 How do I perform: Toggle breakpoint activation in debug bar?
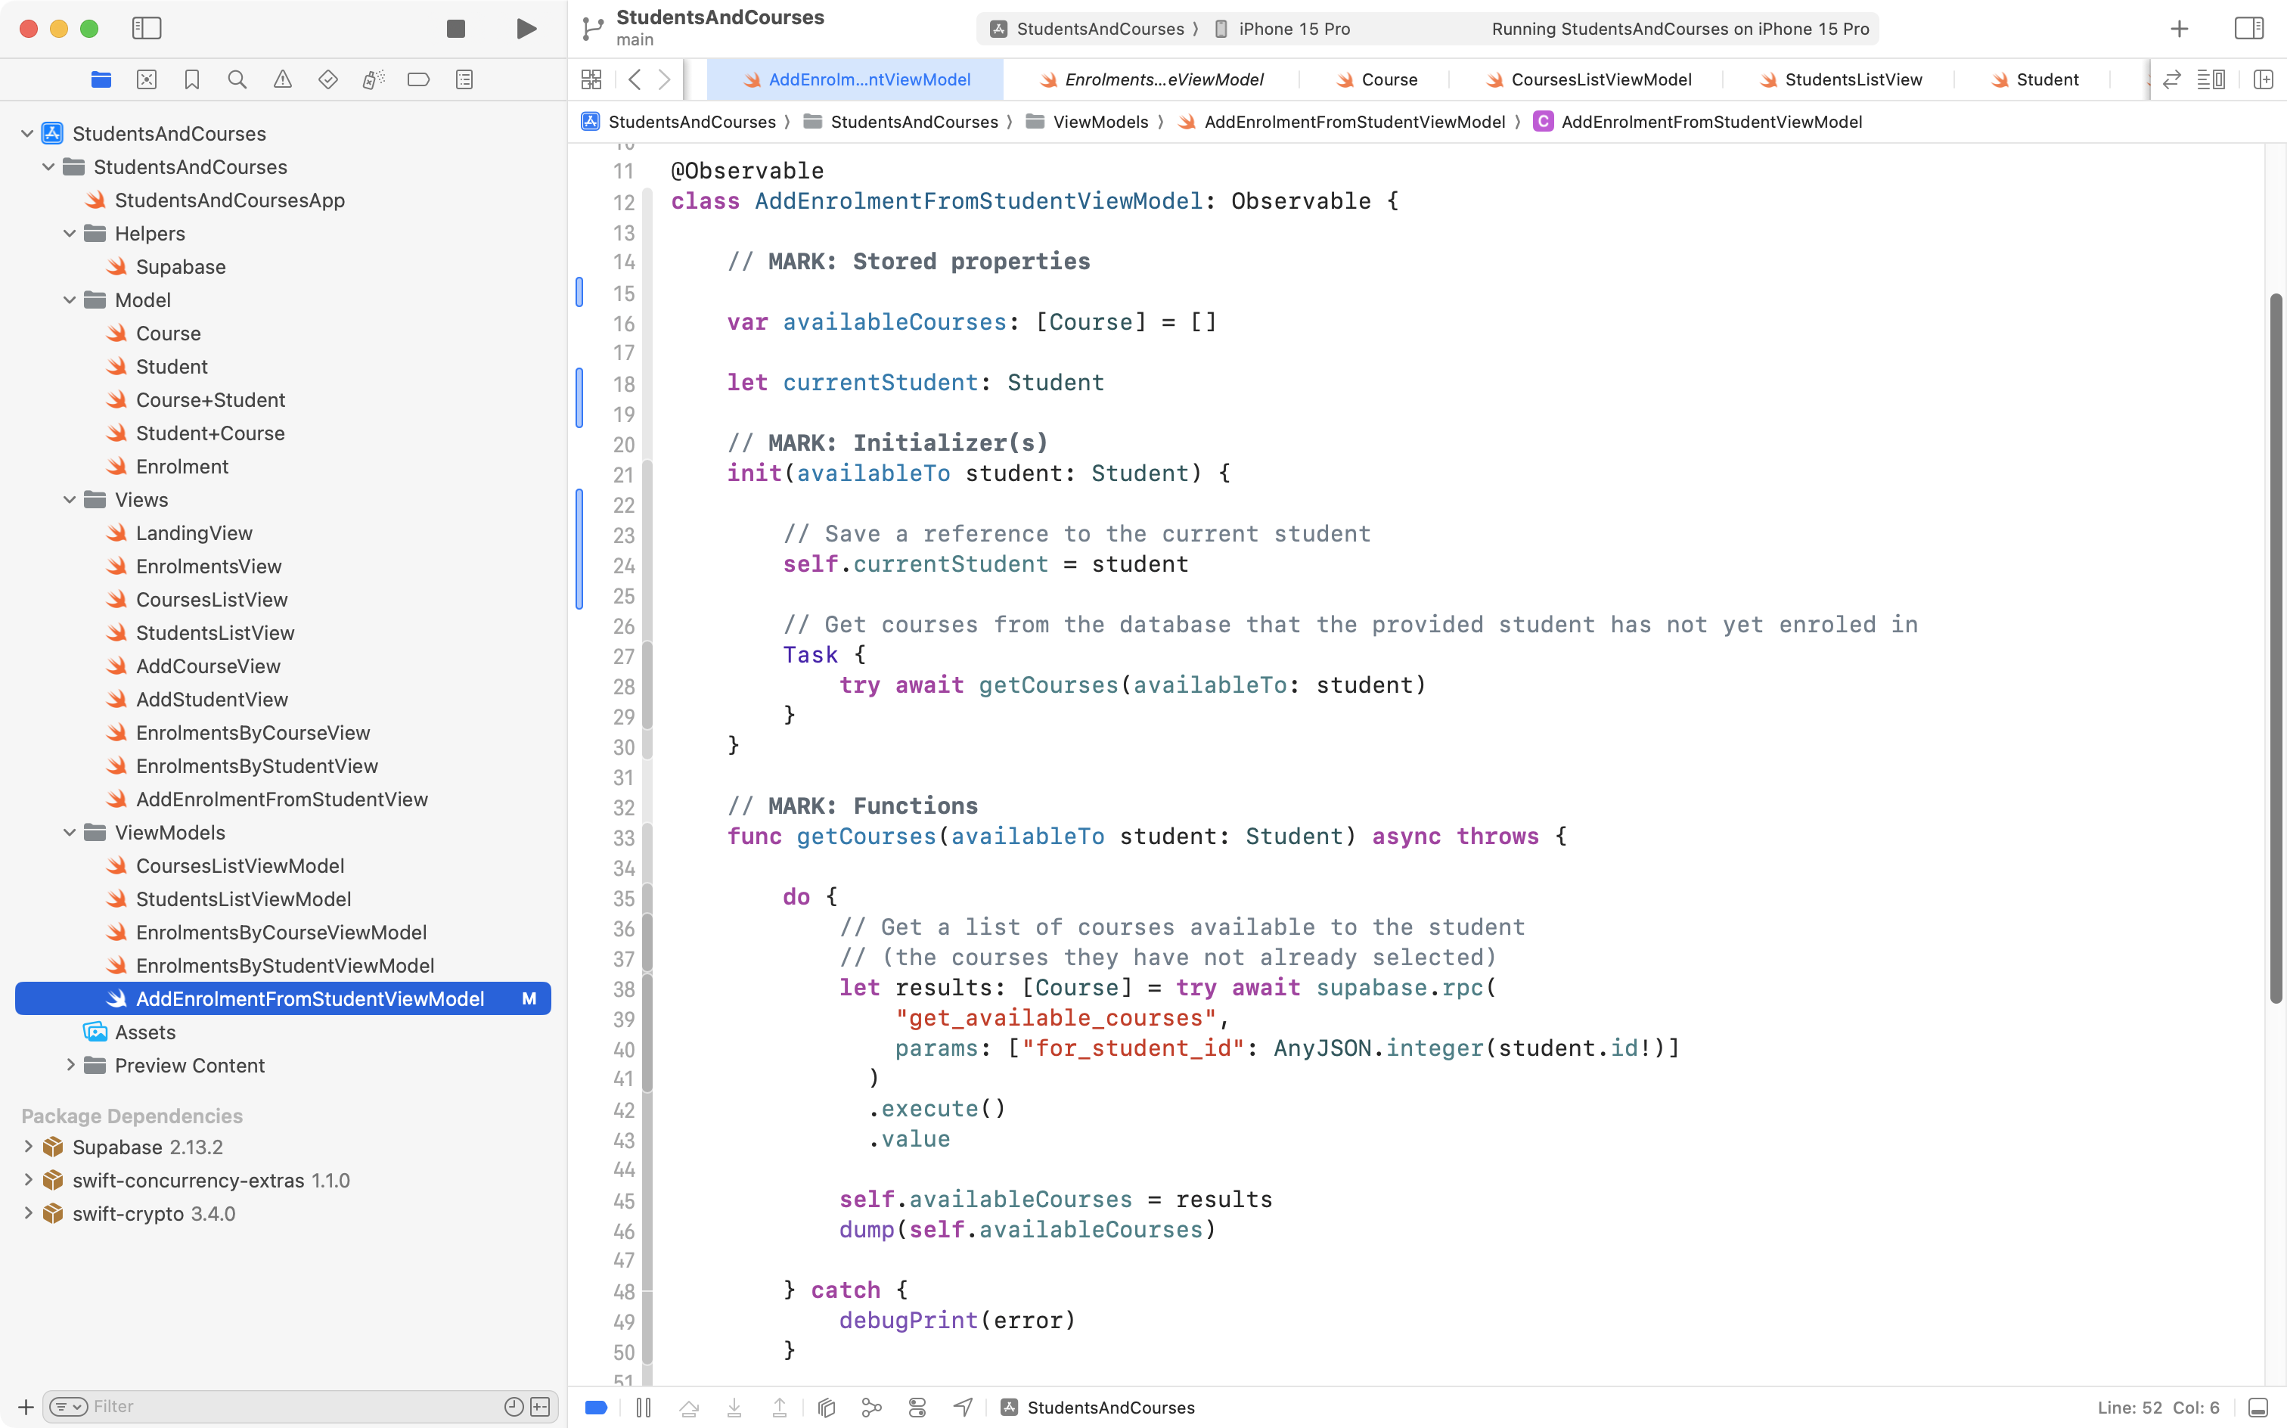[x=596, y=1408]
